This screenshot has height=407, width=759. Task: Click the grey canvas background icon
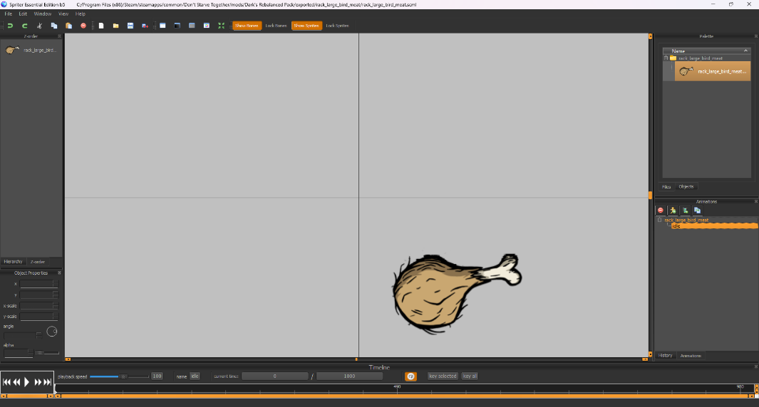192,26
